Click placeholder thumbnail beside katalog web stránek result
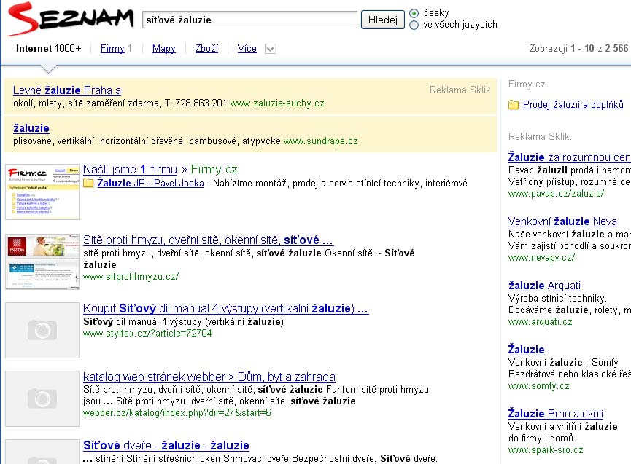This screenshot has height=464, width=631. (42, 398)
